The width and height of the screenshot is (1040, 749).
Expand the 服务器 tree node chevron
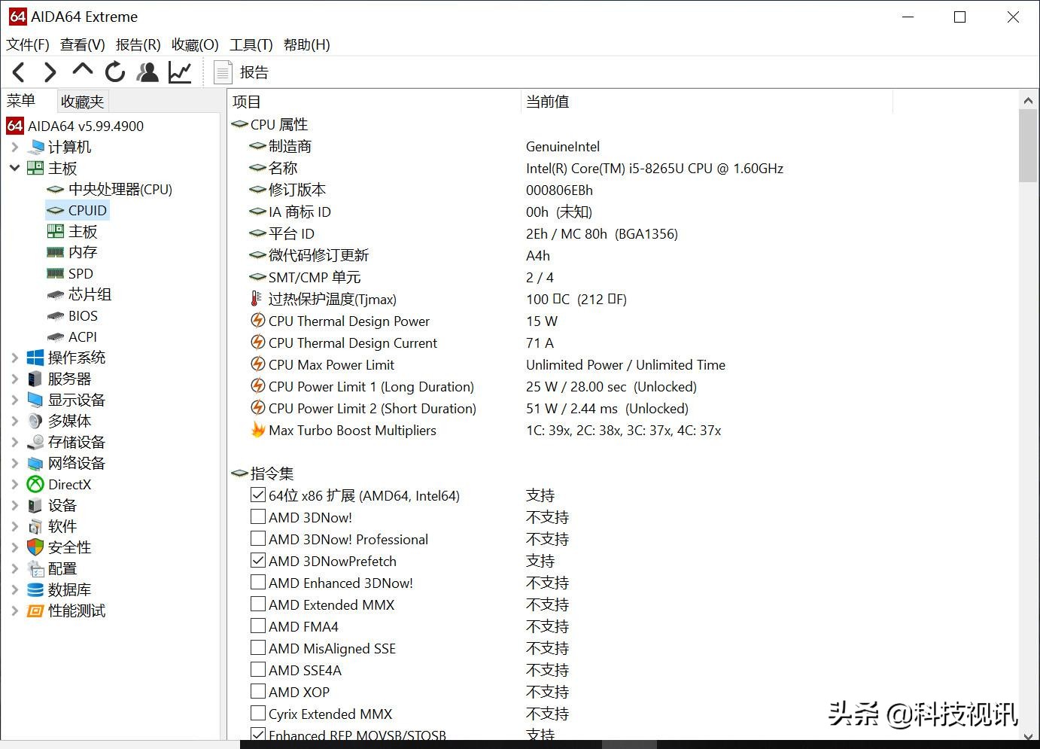14,379
